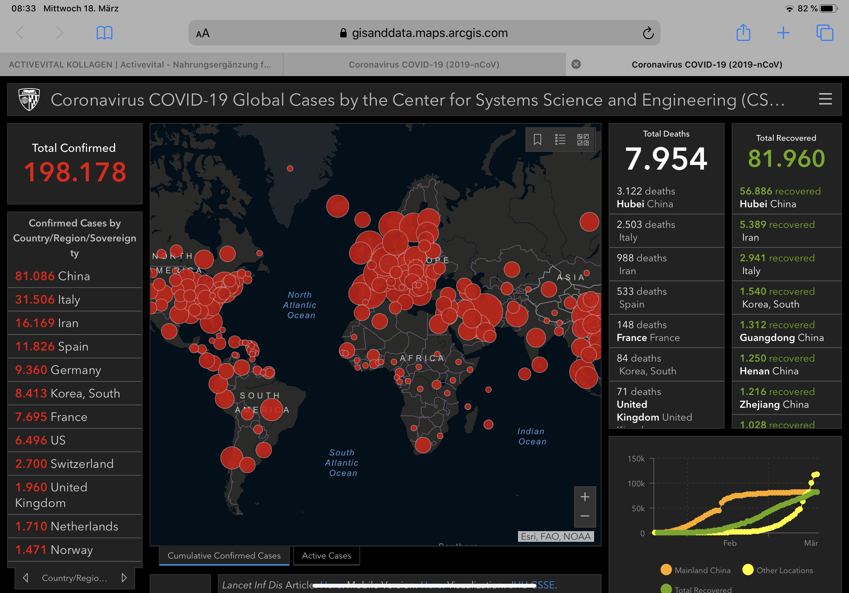Switch to middle Coronavirus COVID-19 tab
The width and height of the screenshot is (849, 593).
pos(424,64)
